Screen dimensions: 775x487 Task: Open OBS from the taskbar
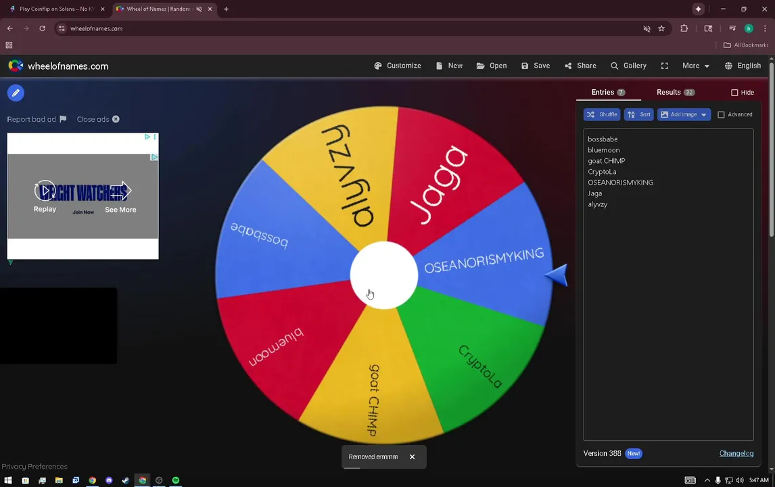159,480
